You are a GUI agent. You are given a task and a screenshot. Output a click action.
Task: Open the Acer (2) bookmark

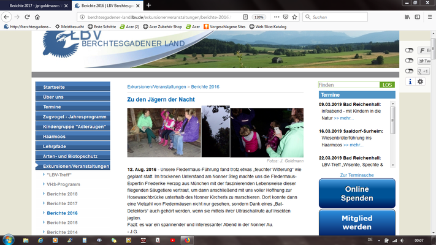pyautogui.click(x=129, y=27)
